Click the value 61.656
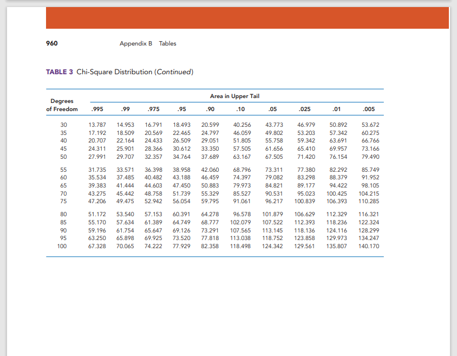 pos(274,148)
